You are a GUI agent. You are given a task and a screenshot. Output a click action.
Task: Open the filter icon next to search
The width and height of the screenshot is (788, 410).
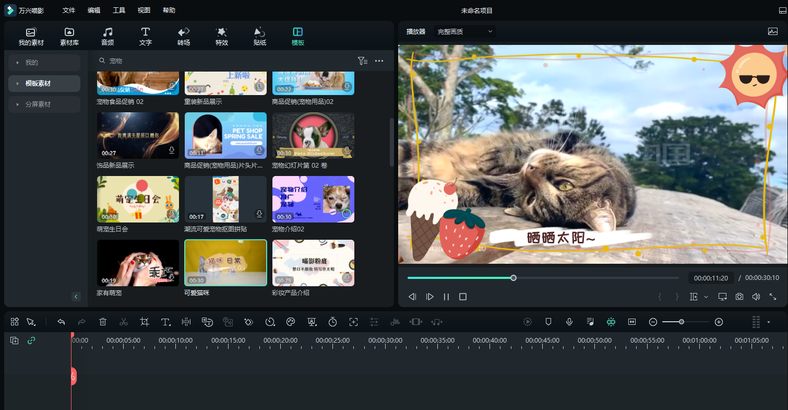363,61
